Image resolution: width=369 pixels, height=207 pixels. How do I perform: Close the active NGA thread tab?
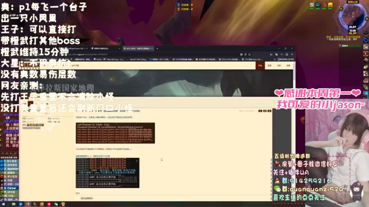tap(152, 49)
